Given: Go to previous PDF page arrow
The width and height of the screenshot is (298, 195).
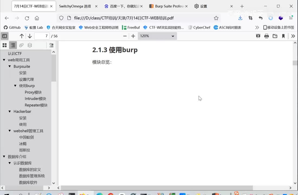Looking at the screenshot, I should pos(22,36).
